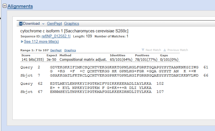Open GenPept link in Range 1 row
This screenshot has height=131, width=215.
pyautogui.click(x=56, y=50)
